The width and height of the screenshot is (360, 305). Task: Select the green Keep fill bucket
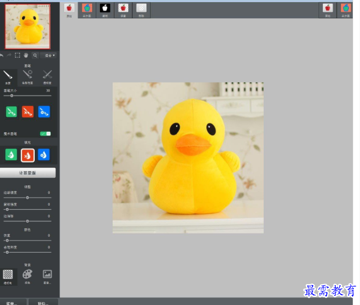pyautogui.click(x=11, y=155)
